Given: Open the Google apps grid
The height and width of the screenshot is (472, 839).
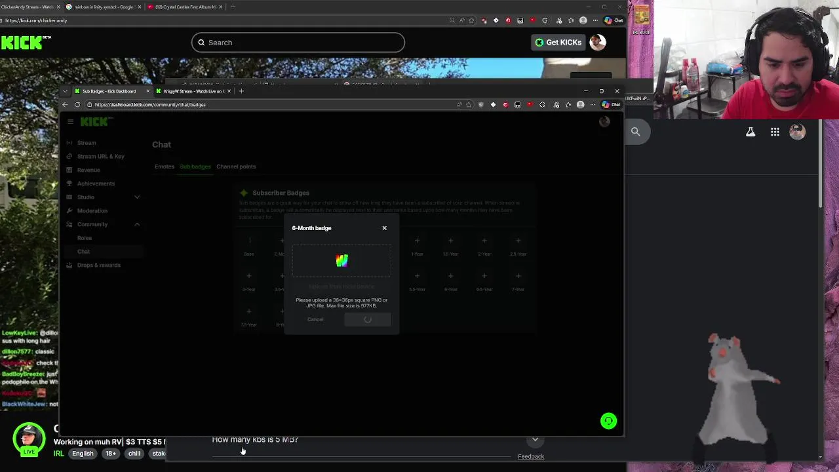Looking at the screenshot, I should pos(775,132).
